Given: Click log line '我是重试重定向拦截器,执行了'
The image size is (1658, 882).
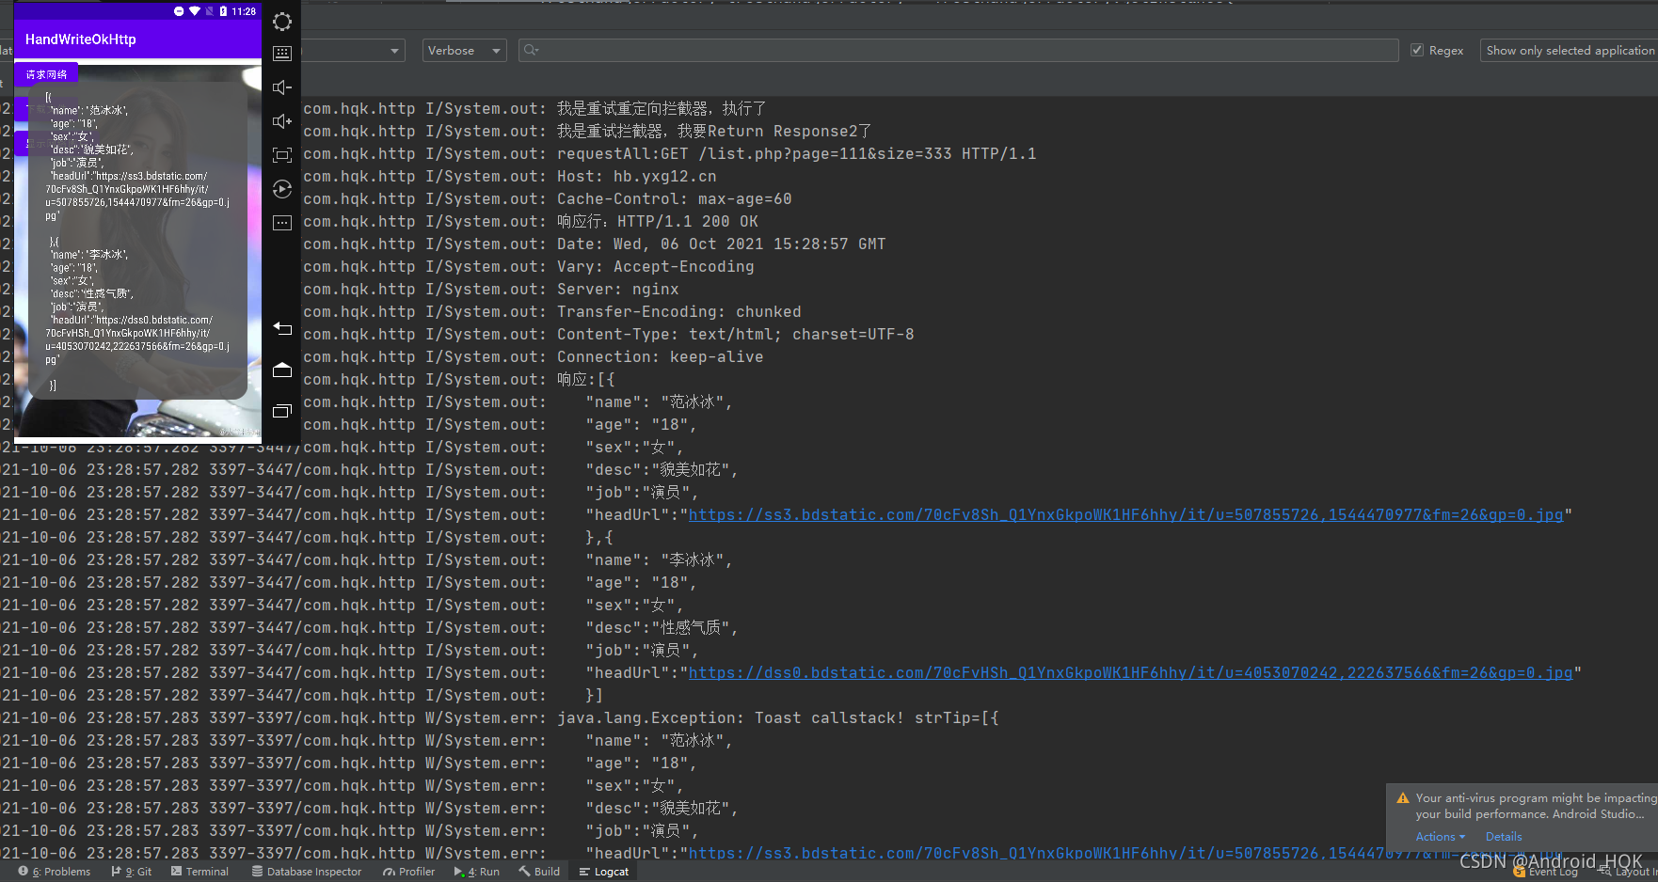Looking at the screenshot, I should pos(662,109).
